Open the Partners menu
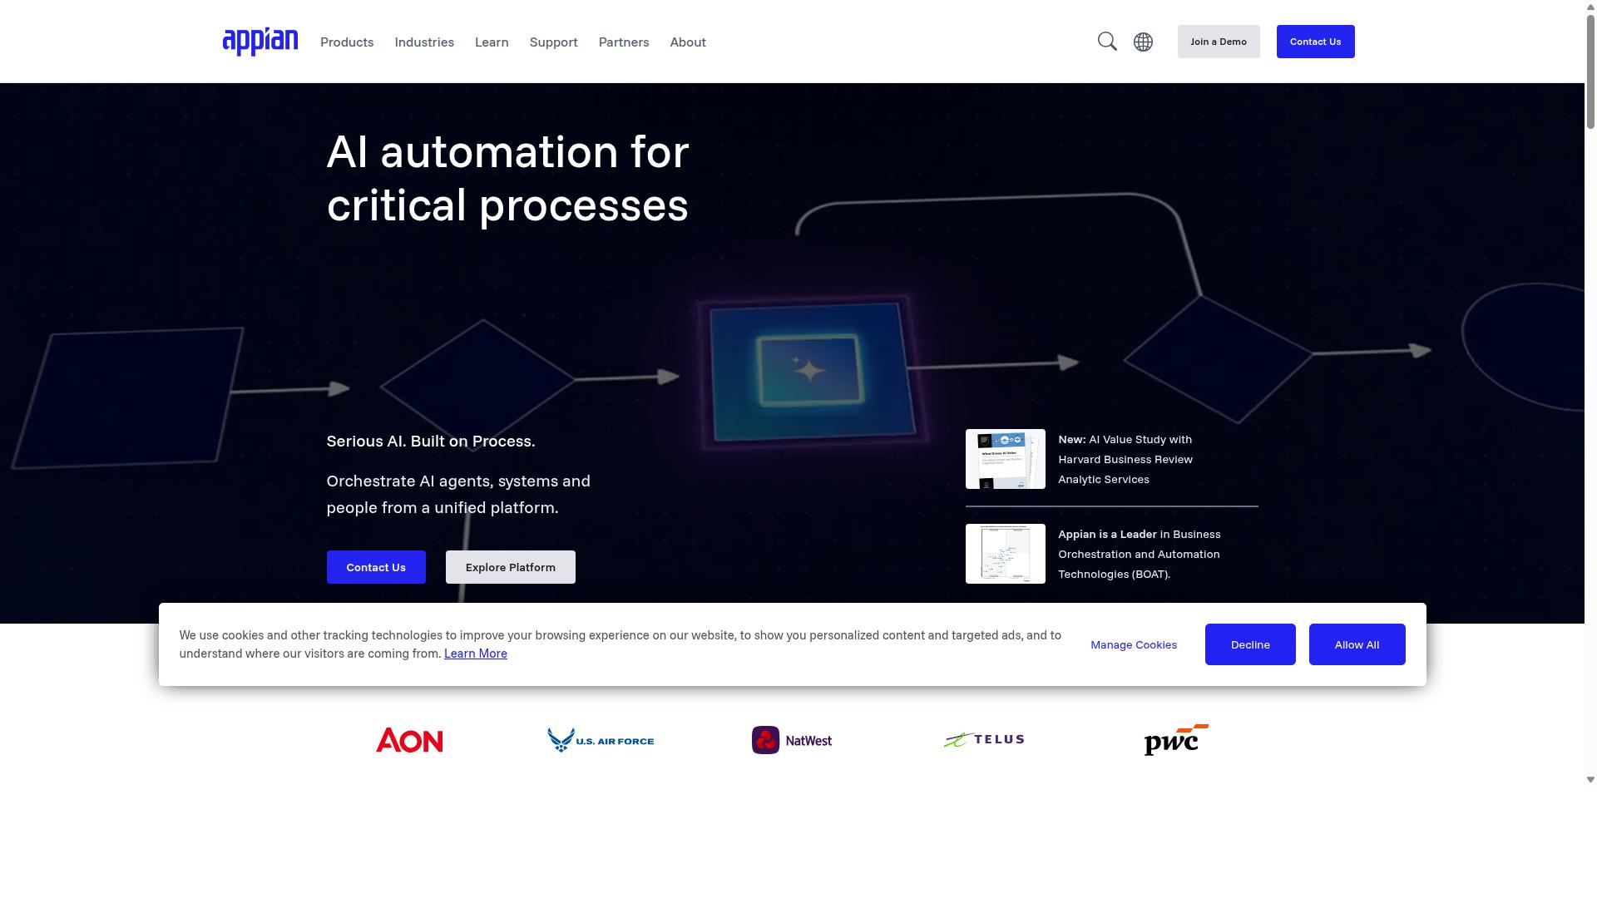Image resolution: width=1597 pixels, height=898 pixels. (624, 42)
